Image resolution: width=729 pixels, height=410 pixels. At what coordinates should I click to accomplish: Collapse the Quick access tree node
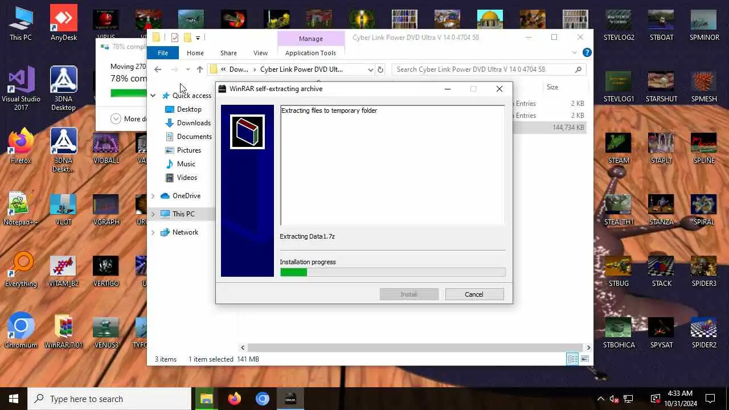153,96
